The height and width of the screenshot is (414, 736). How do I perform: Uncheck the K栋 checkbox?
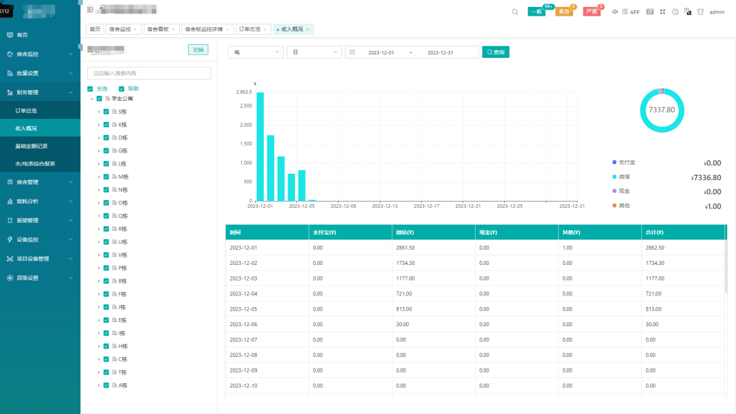[106, 125]
